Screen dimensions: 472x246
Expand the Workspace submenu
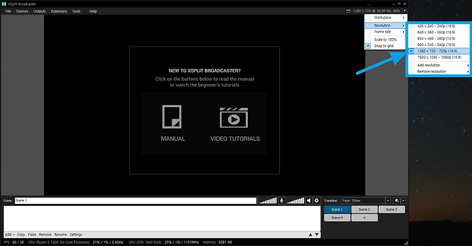[385, 18]
